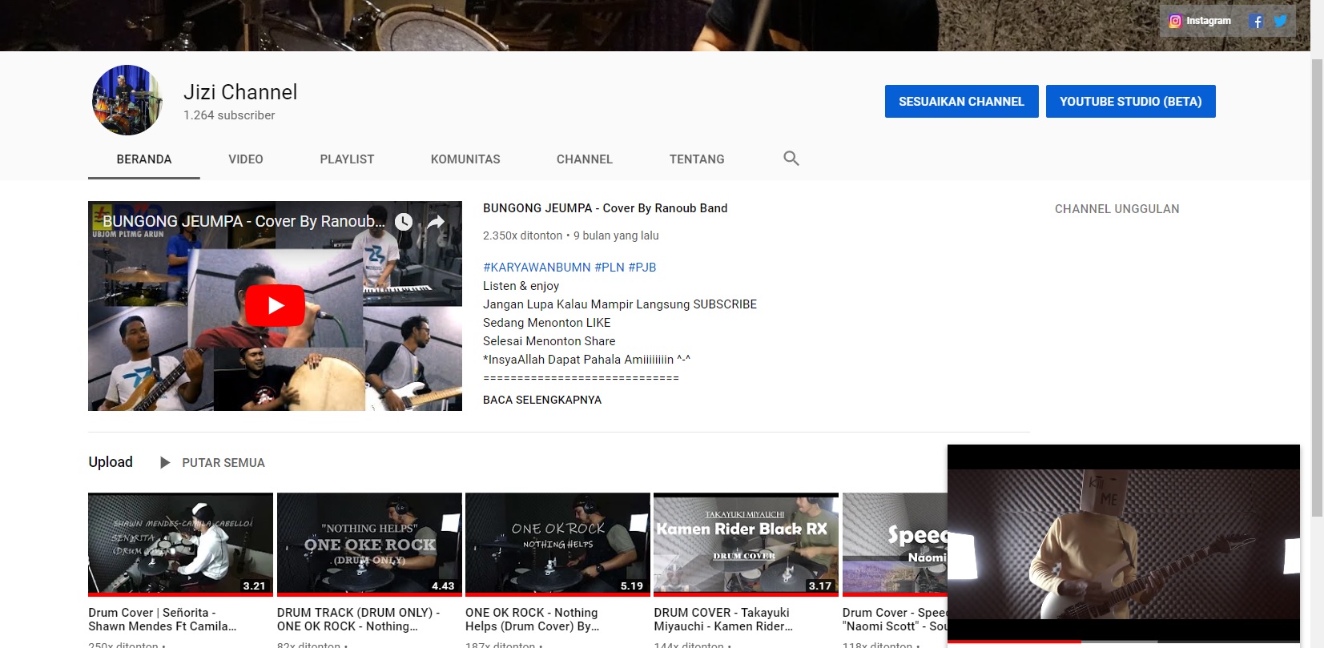Click the 3.17 duration badge

pyautogui.click(x=820, y=586)
